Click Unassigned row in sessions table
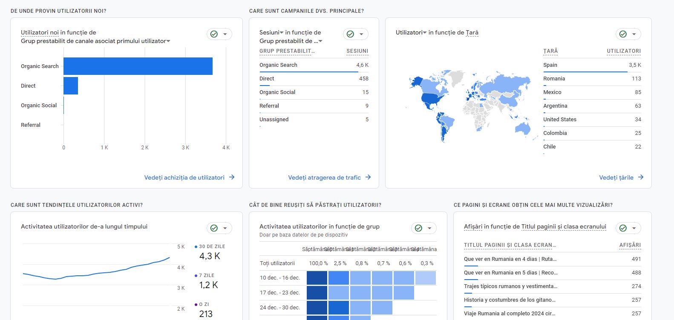The height and width of the screenshot is (320, 674). coord(314,120)
